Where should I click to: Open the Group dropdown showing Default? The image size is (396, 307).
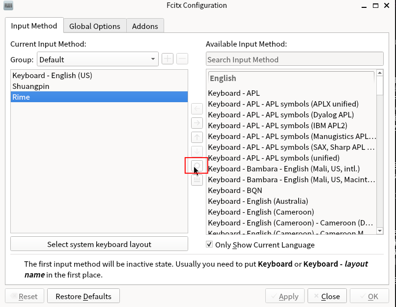coord(97,59)
